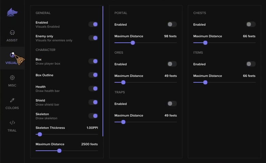Enable the Portal toggle
This screenshot has height=163, width=266.
click(x=172, y=24)
